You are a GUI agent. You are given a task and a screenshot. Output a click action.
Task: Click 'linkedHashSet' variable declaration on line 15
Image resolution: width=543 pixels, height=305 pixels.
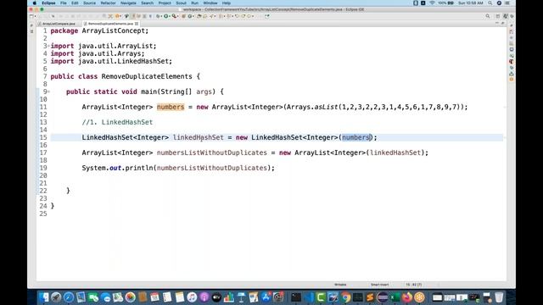point(198,137)
